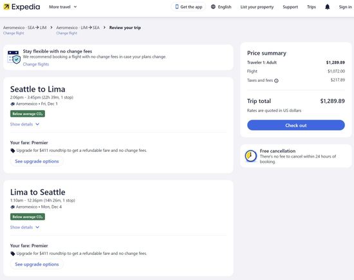Open the Trips menu item
354x280 pixels.
tap(312, 7)
